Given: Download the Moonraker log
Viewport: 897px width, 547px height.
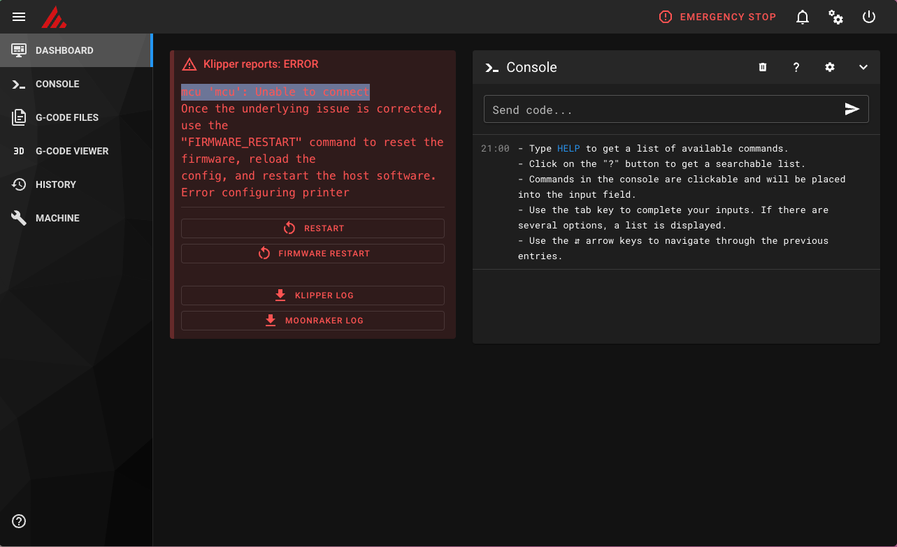Looking at the screenshot, I should (x=313, y=321).
